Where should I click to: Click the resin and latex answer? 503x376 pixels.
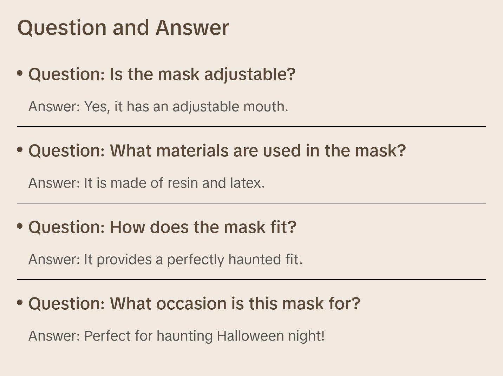click(146, 183)
